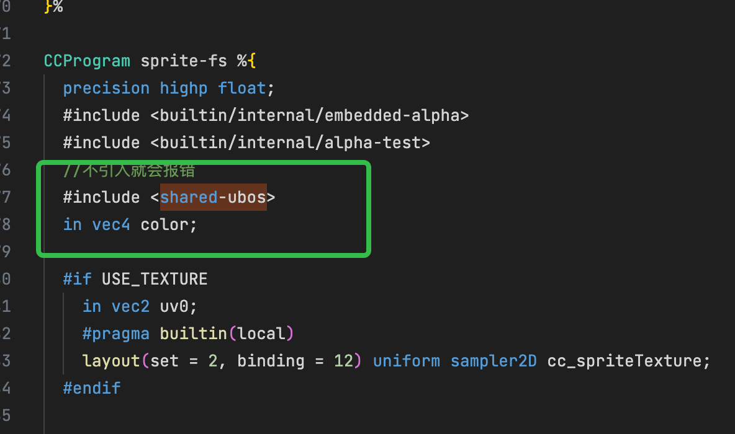Click the highlighted shared-ubos include
Image resolution: width=735 pixels, height=434 pixels.
click(x=213, y=197)
